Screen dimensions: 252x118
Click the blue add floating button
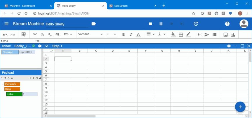coord(240,107)
